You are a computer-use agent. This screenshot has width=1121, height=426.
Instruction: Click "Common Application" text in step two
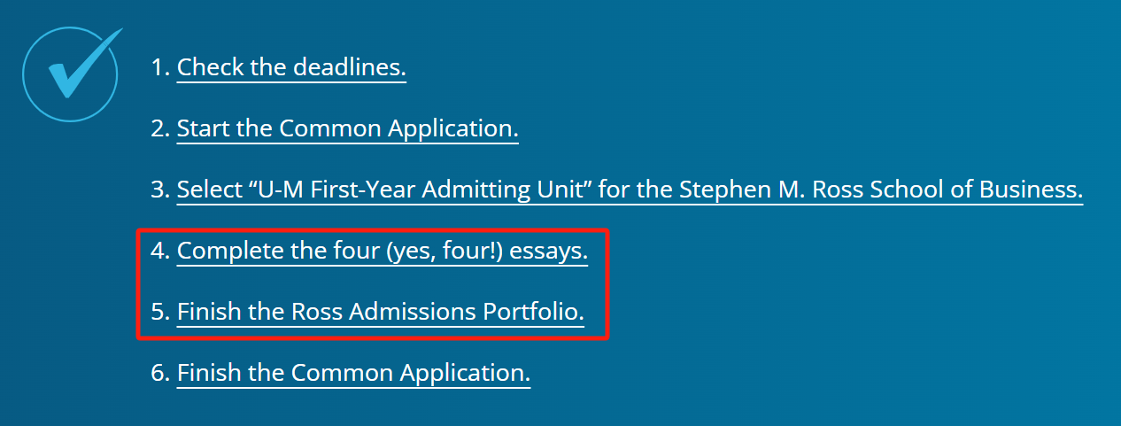point(398,129)
